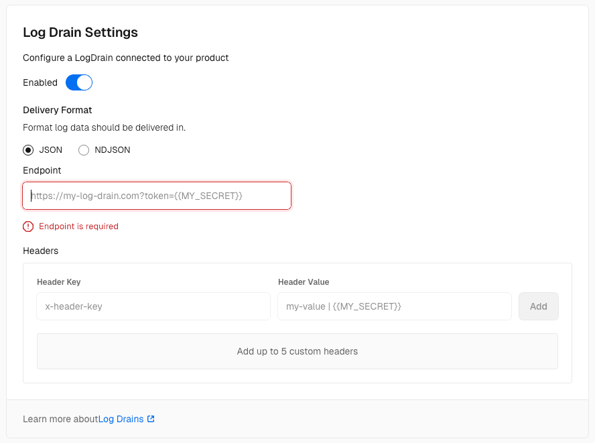Click the 'JSON' label text

pos(51,150)
